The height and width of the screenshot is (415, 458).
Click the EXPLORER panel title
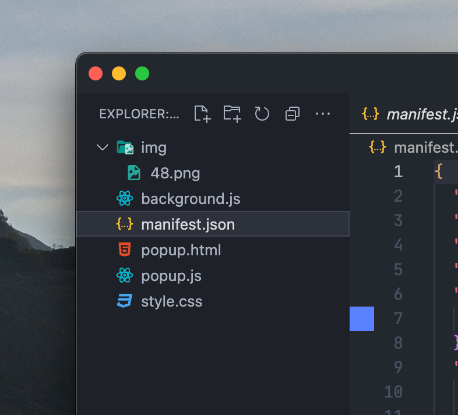click(x=139, y=114)
